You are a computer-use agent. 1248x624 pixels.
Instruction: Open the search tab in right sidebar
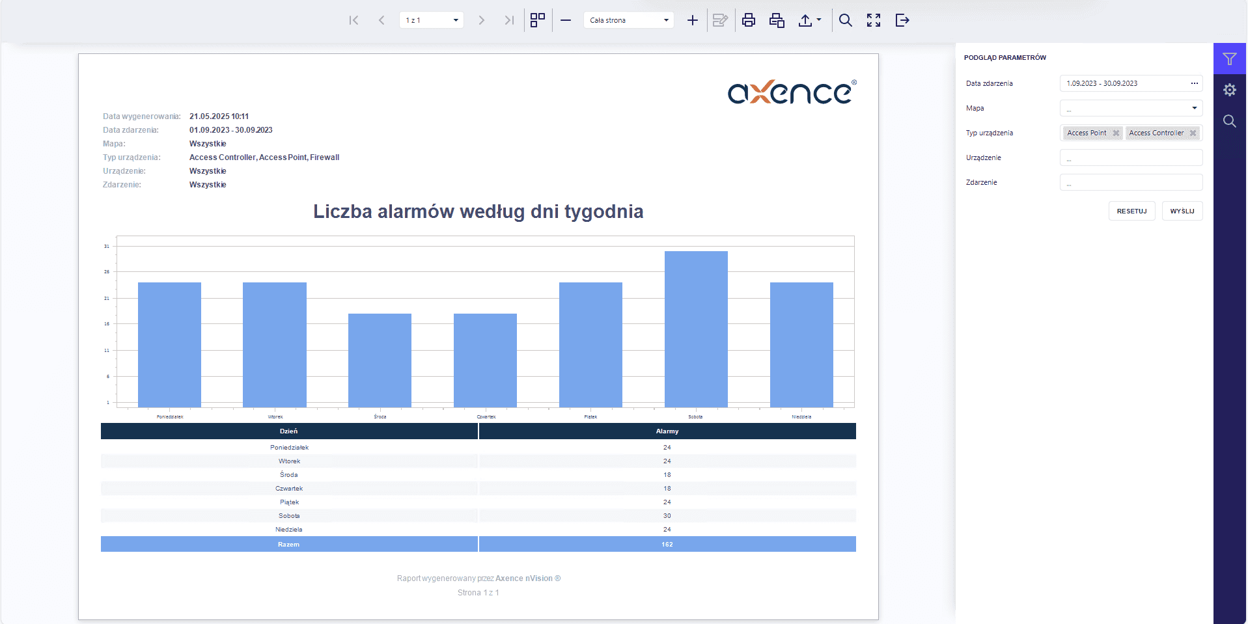coord(1230,121)
